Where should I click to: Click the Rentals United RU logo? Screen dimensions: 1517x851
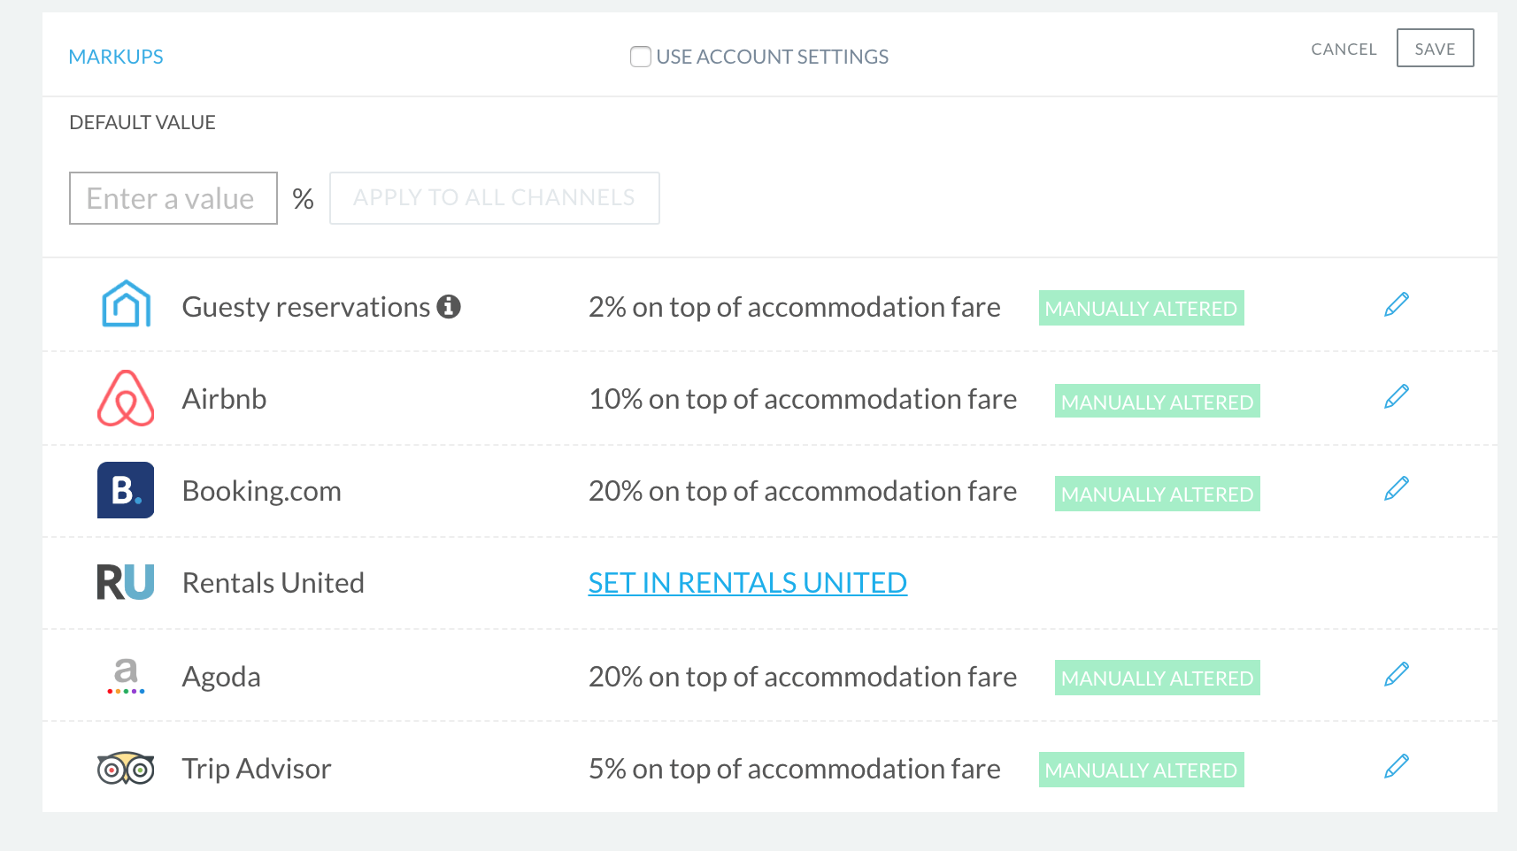[x=126, y=582]
